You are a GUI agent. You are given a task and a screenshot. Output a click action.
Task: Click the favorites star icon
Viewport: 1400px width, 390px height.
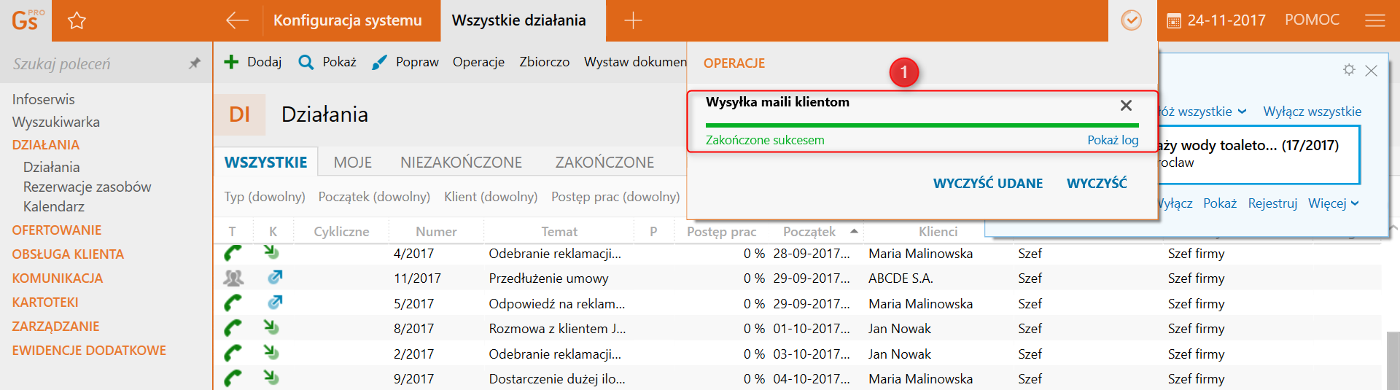(77, 20)
